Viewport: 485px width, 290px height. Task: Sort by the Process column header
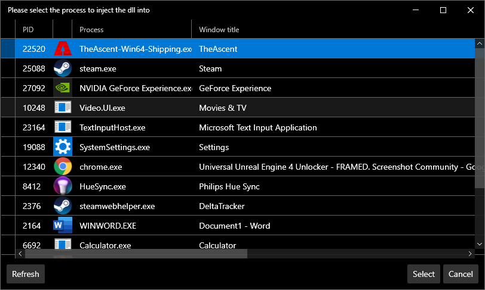pyautogui.click(x=91, y=29)
